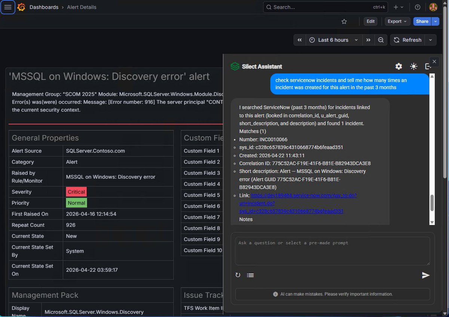
Task: Zoom out the time range
Action: [x=381, y=40]
